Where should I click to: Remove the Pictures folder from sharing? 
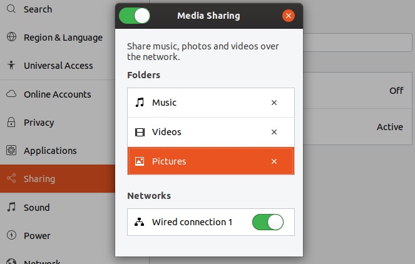274,161
